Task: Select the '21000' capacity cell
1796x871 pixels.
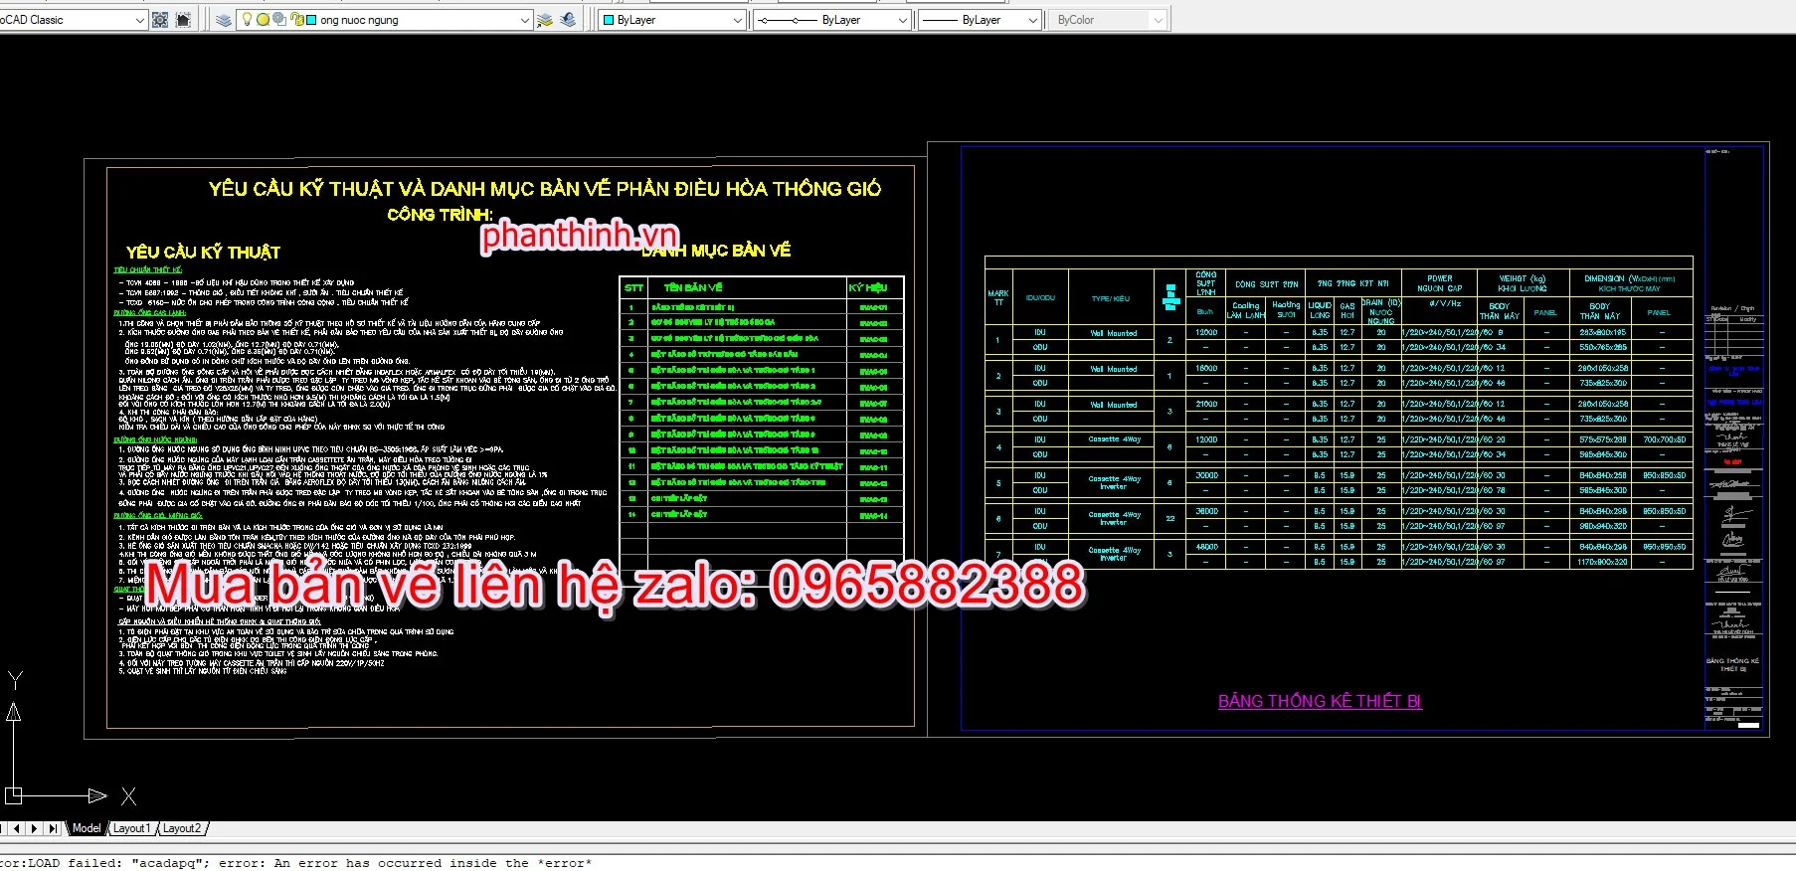Action: 1206,404
